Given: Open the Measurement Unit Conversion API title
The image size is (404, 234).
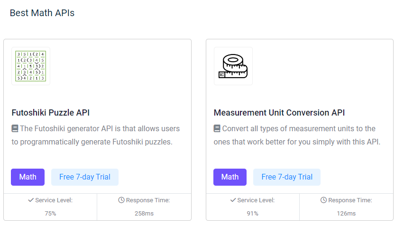Looking at the screenshot, I should tap(279, 113).
